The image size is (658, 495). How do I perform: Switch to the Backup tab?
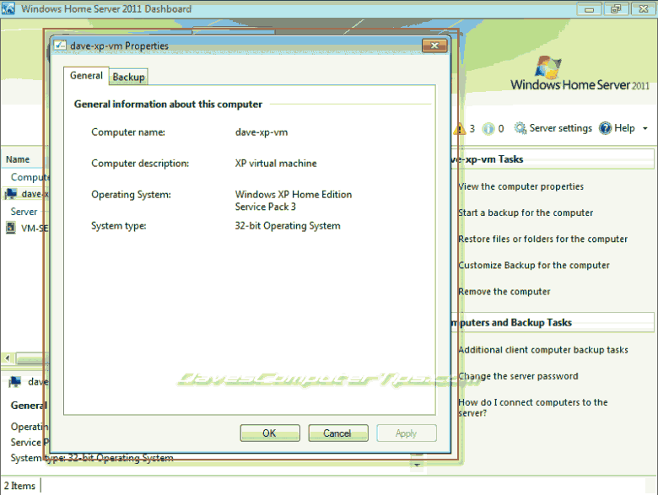click(x=128, y=78)
